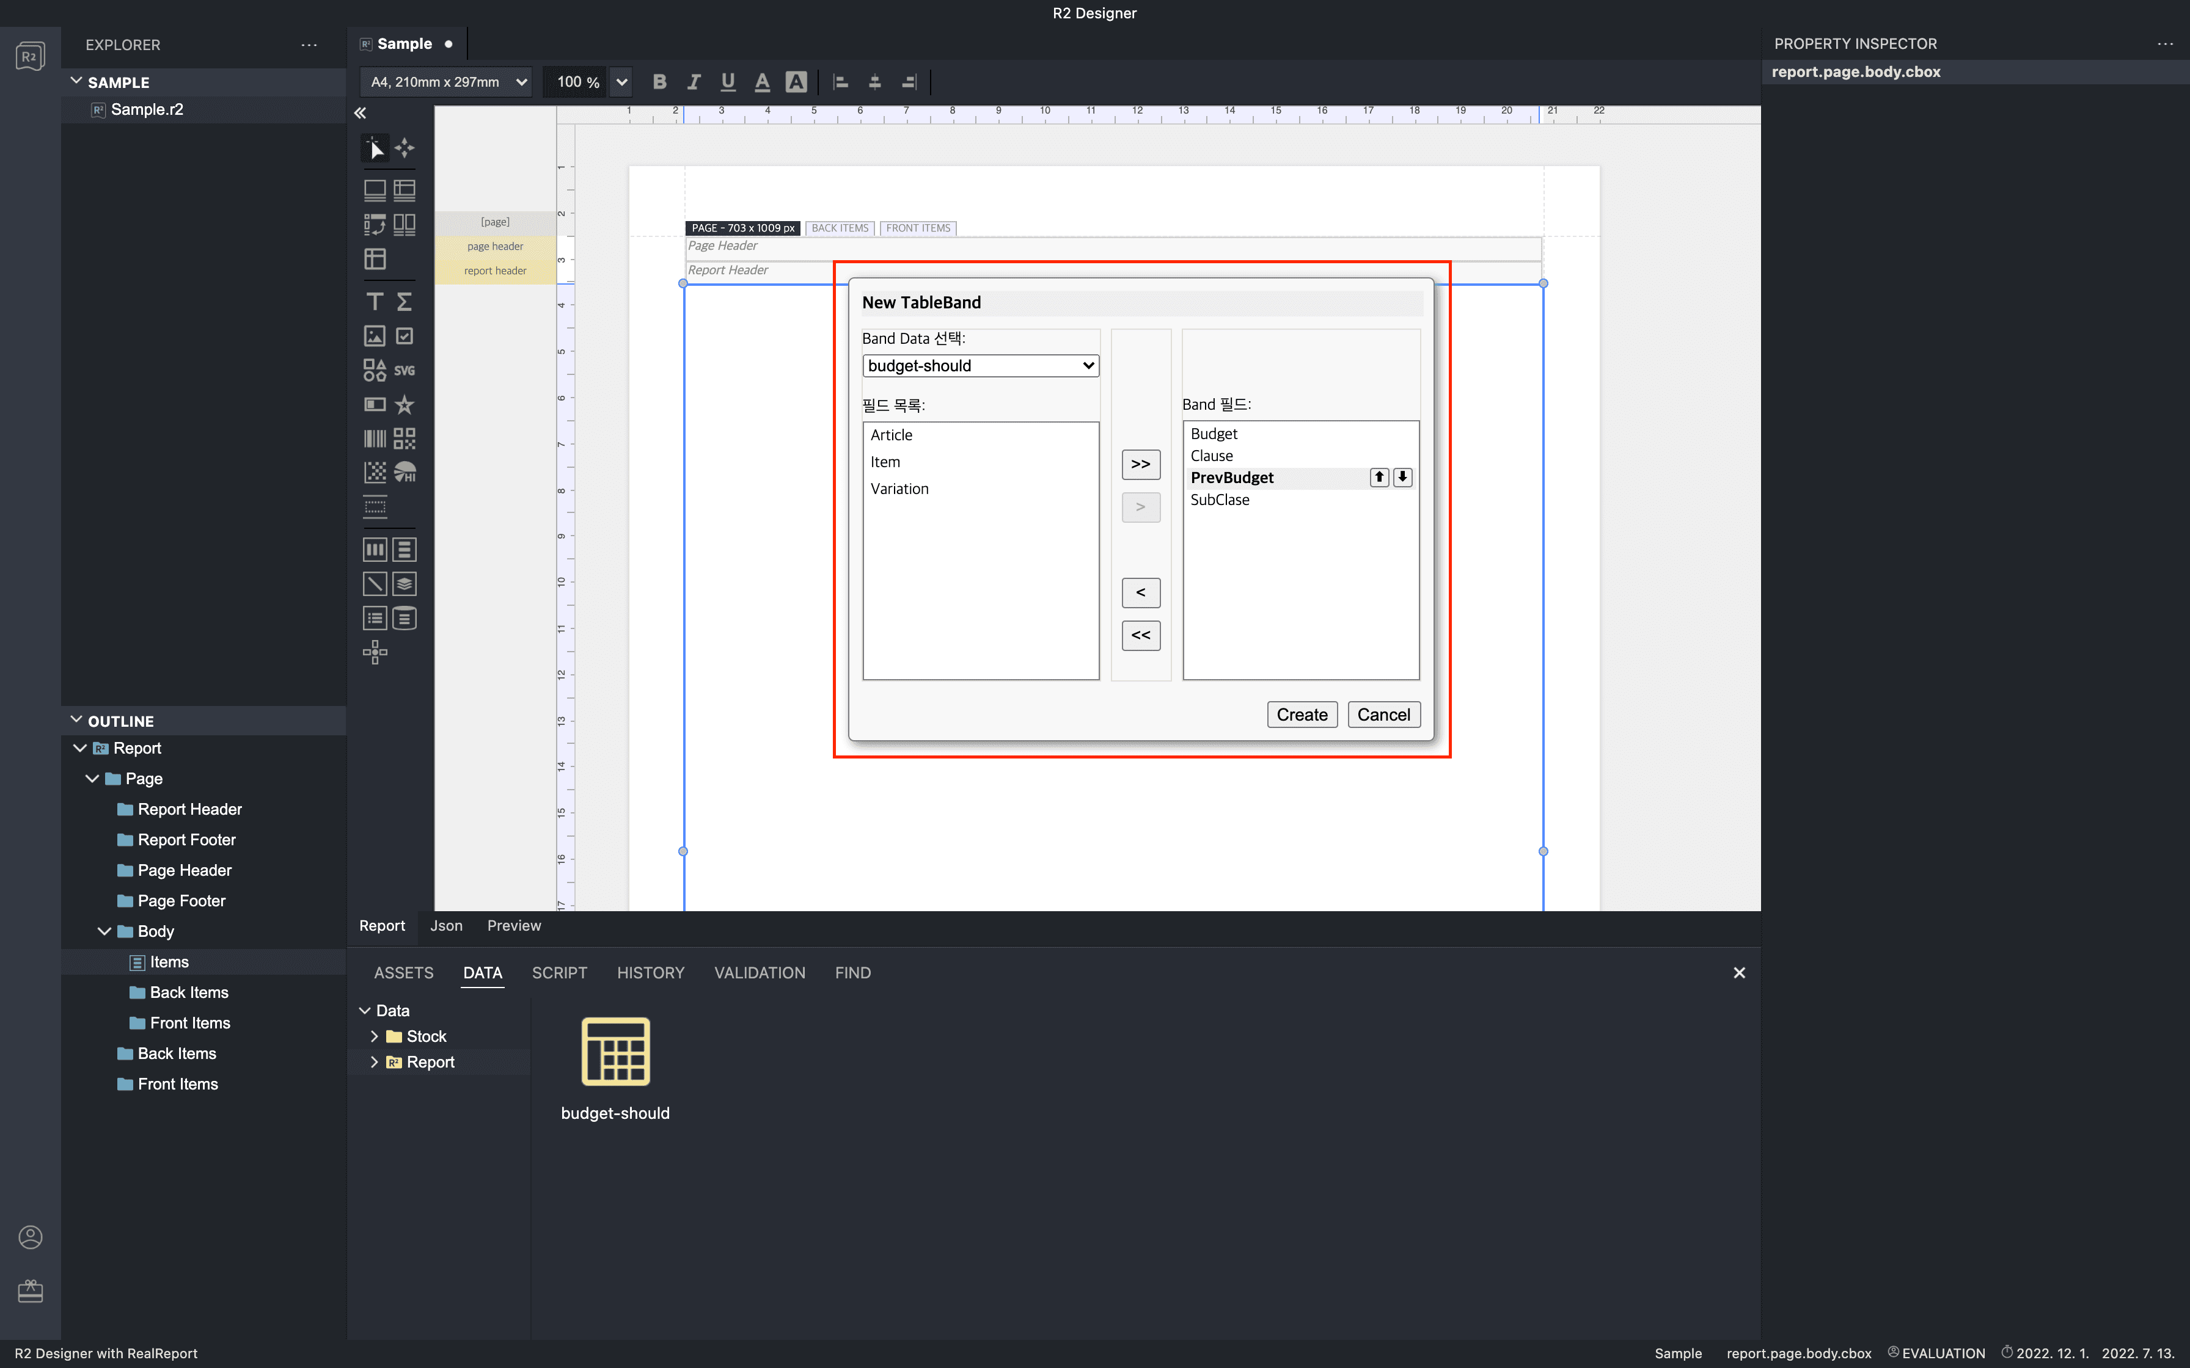Open the budget-should data thumbnail

point(615,1050)
